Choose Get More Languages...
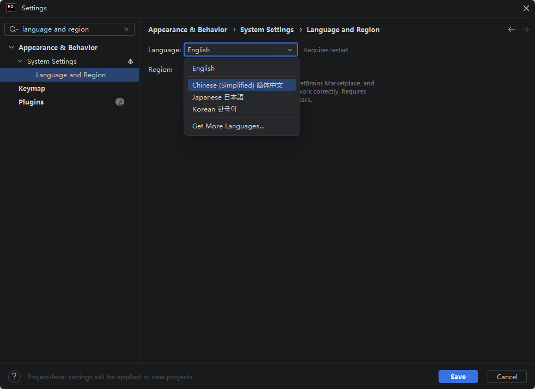This screenshot has height=389, width=535. coord(241,126)
